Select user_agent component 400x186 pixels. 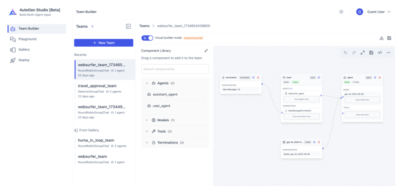[175, 106]
